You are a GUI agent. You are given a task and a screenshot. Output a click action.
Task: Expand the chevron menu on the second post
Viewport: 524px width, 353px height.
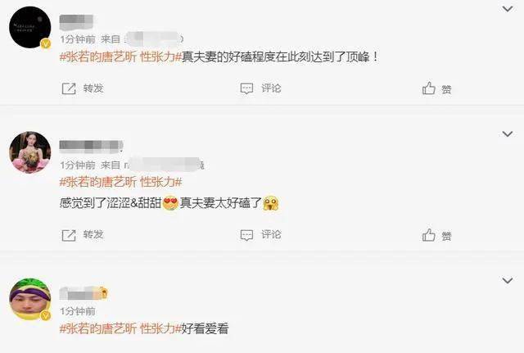tap(508, 134)
